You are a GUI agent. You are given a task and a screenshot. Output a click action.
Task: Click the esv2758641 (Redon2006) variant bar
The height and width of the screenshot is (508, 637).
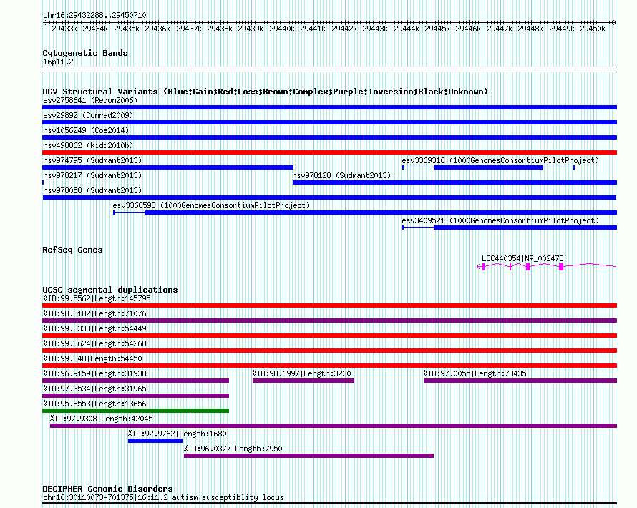[x=329, y=107]
